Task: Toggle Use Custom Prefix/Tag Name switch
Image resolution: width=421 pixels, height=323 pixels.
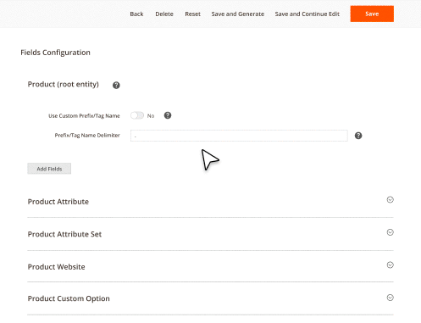Action: (137, 115)
